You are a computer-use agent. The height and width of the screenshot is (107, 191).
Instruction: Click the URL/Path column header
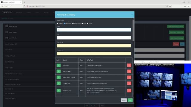(x=90, y=60)
